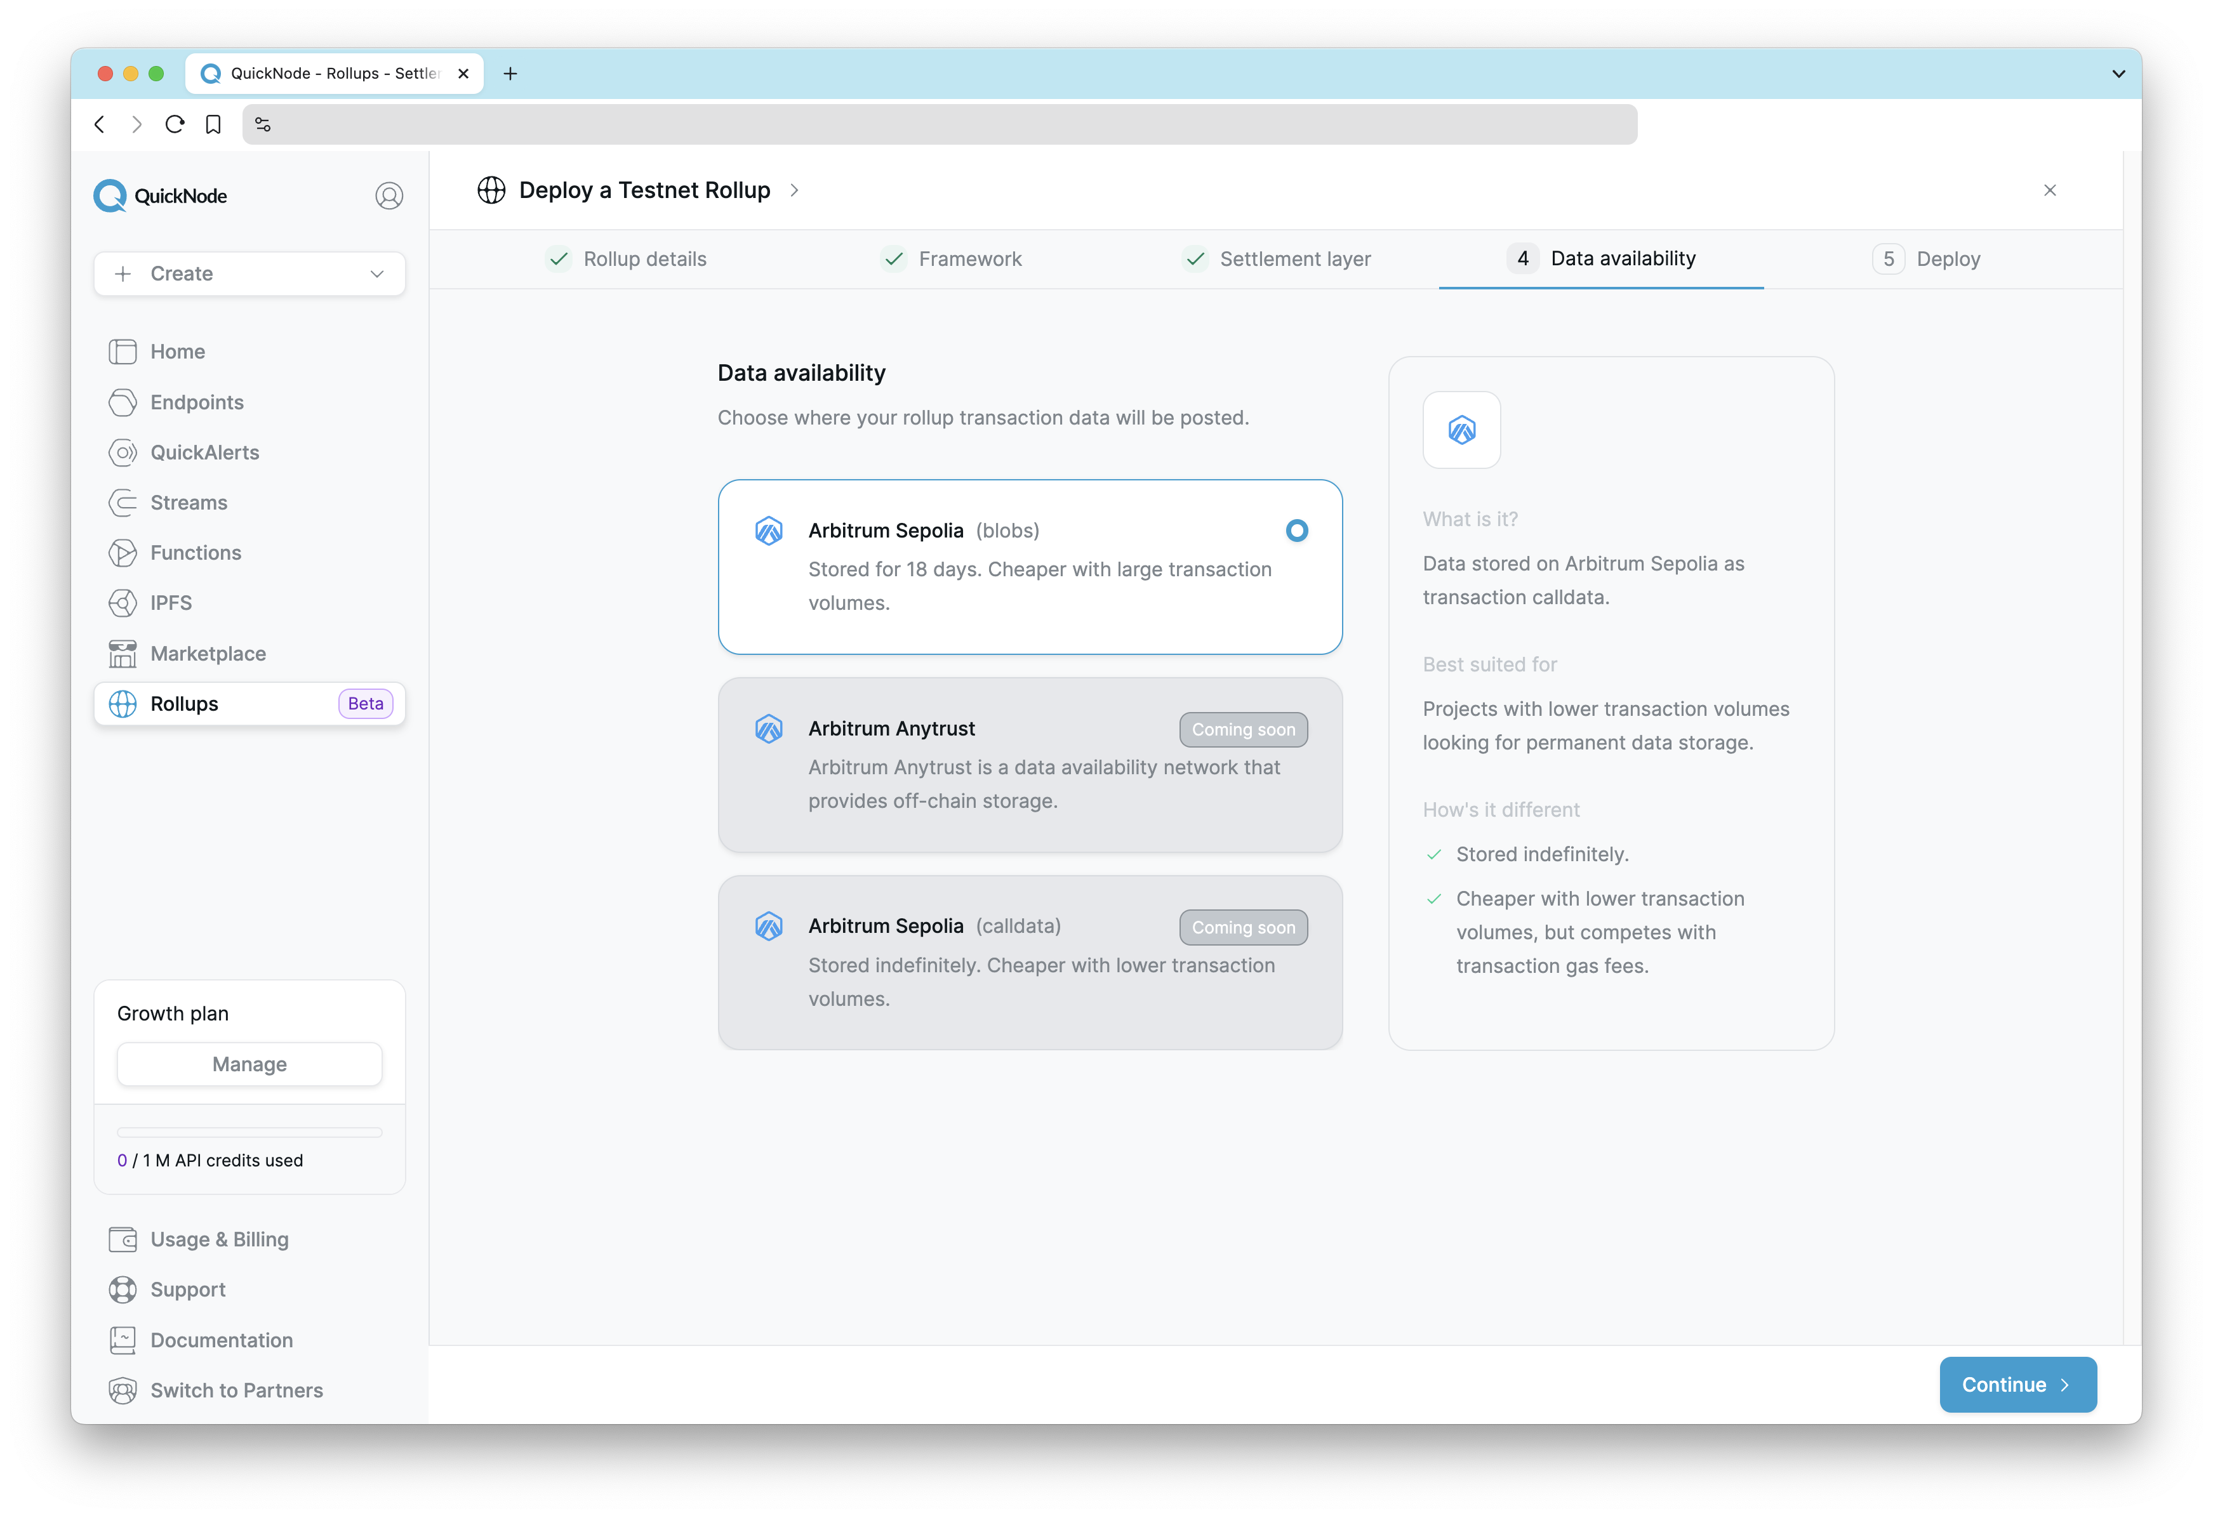
Task: Click the Arbitrum logo in the info panel
Action: (x=1461, y=430)
